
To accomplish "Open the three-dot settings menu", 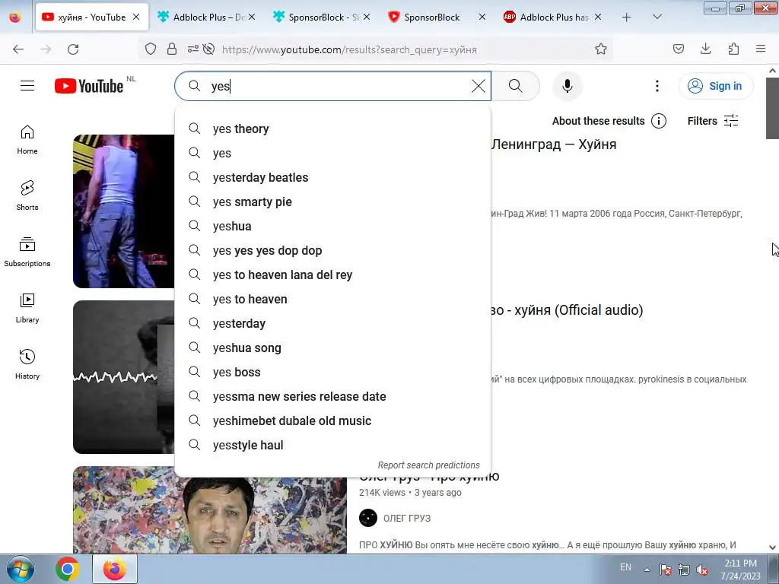I will coord(657,86).
